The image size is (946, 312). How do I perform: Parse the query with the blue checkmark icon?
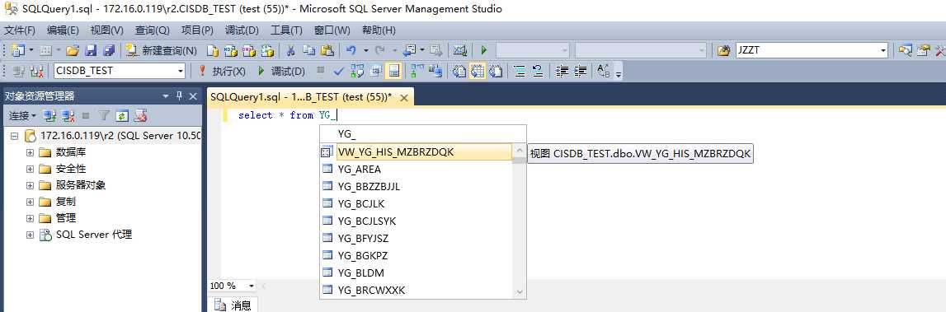click(338, 71)
